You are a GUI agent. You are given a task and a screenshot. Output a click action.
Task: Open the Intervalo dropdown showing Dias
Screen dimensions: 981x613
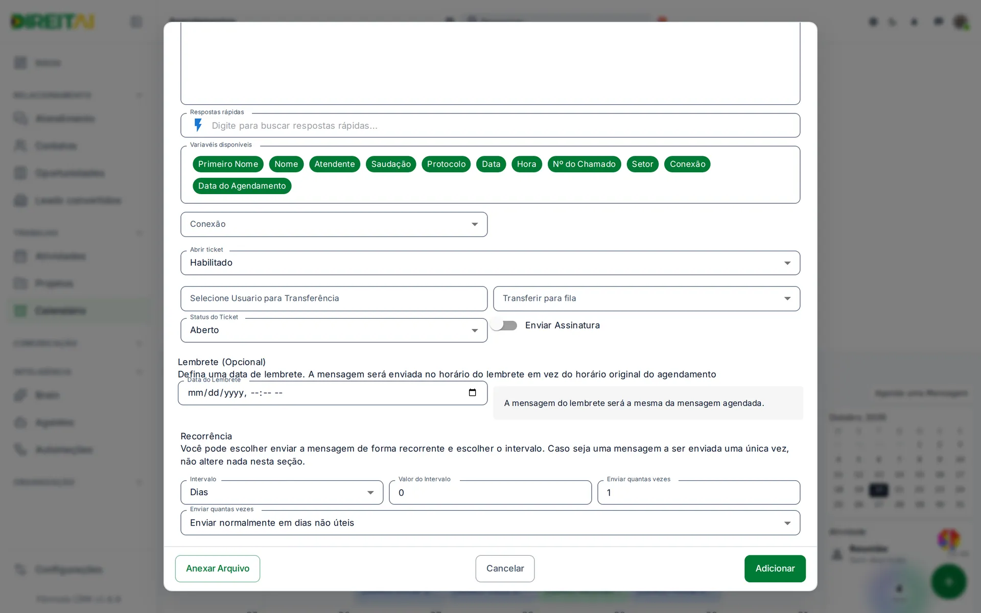[x=282, y=492]
